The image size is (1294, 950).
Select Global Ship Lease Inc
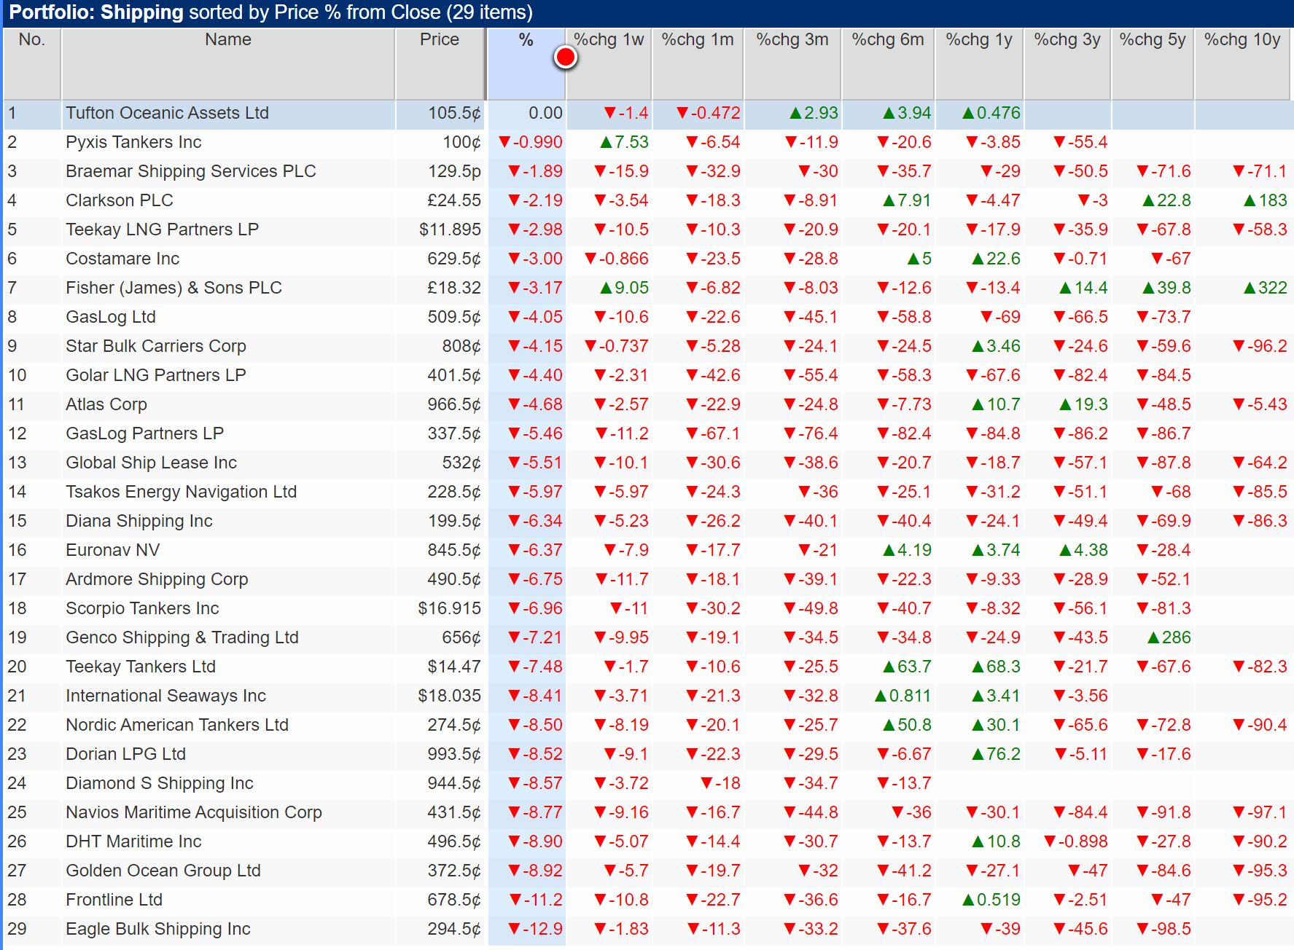[151, 463]
